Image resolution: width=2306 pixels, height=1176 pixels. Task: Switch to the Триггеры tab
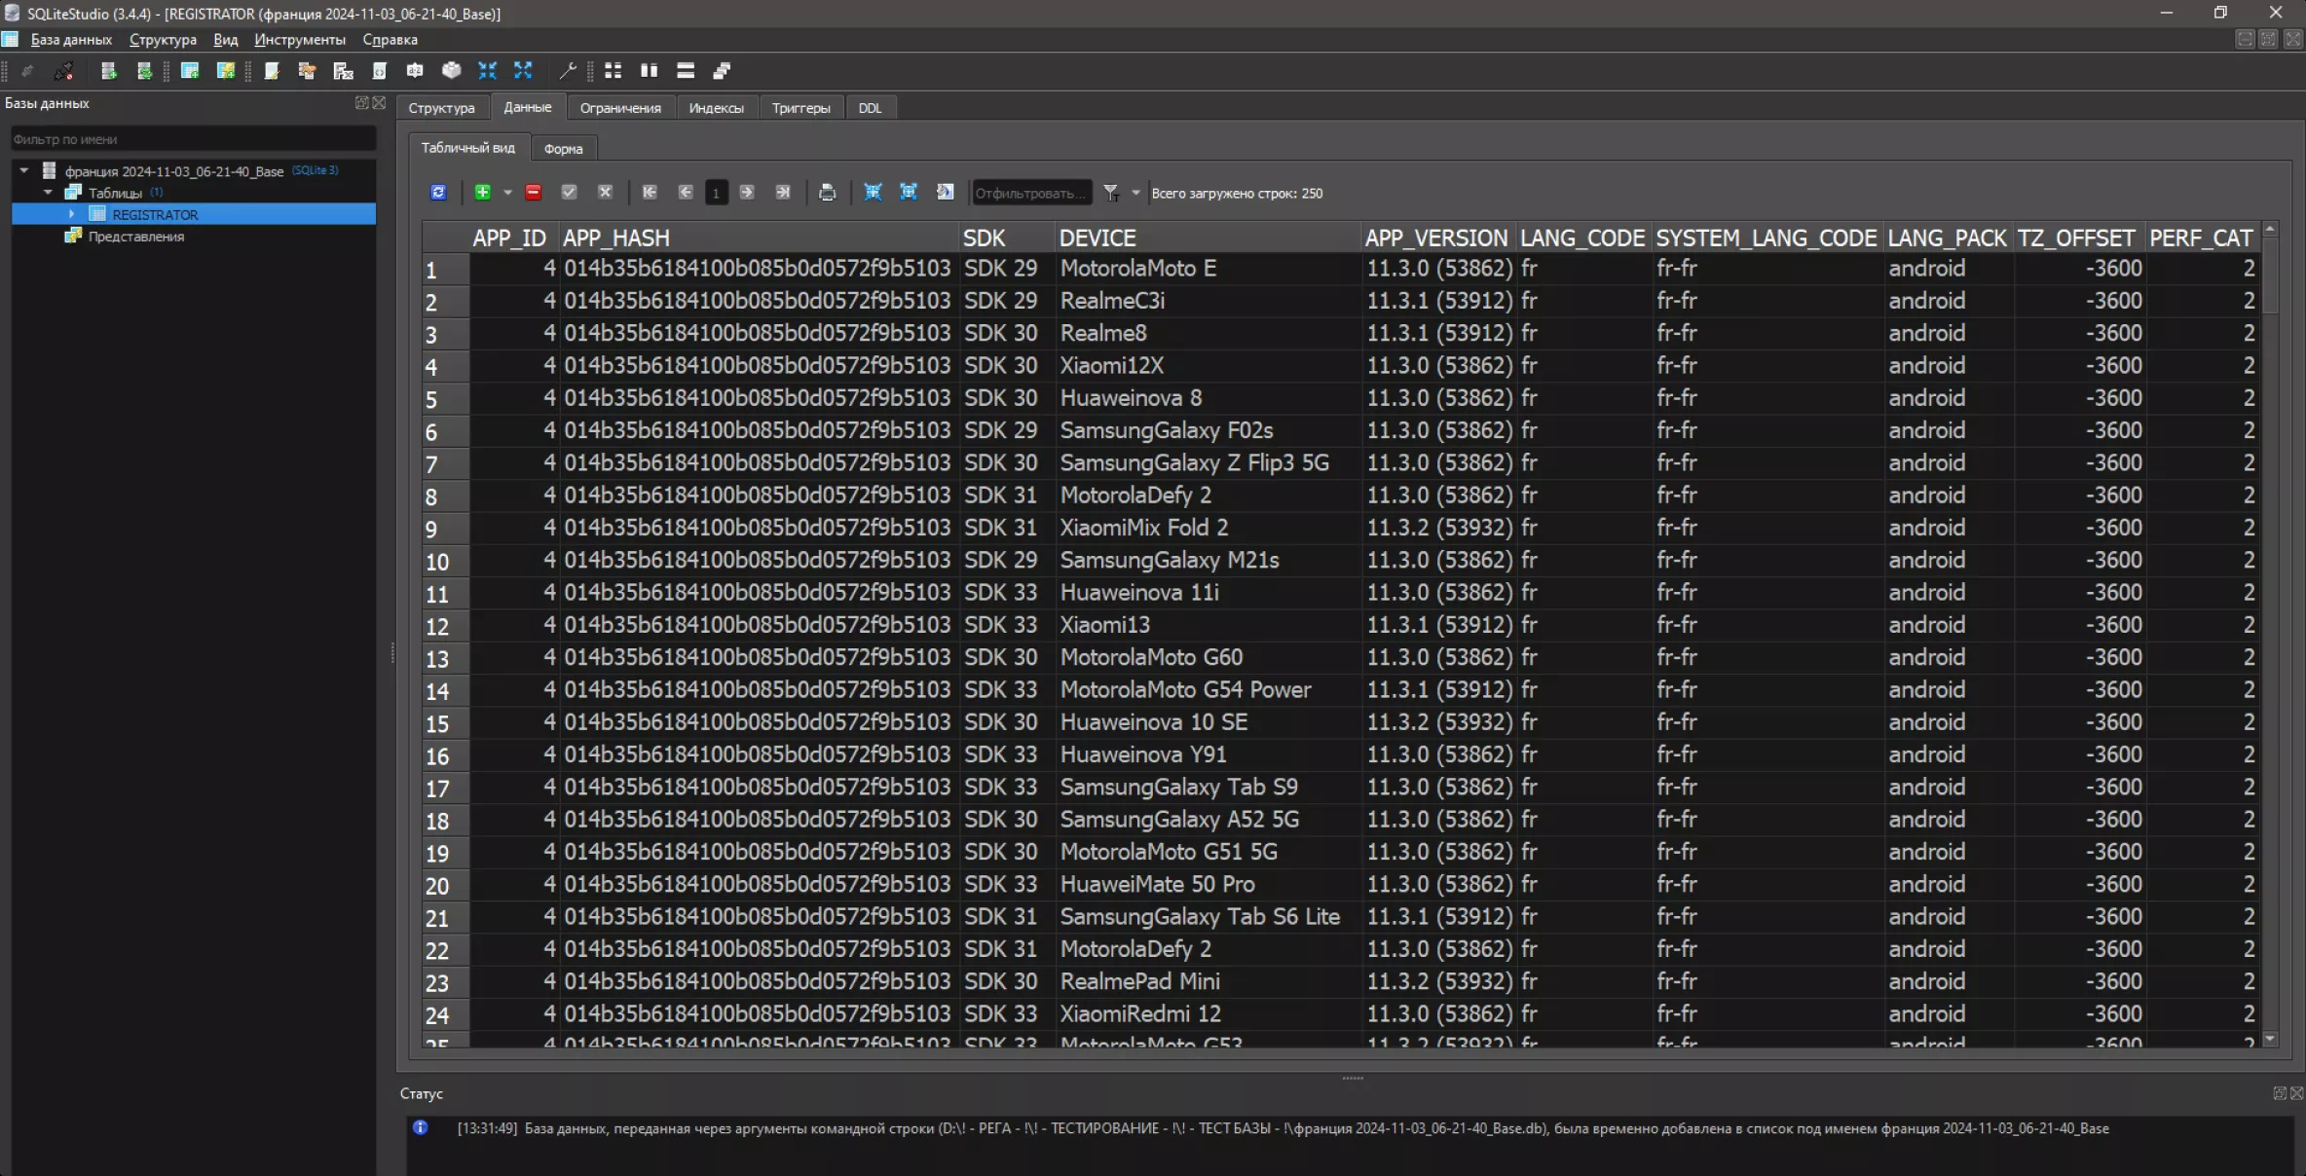[800, 108]
